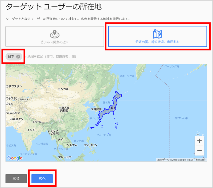
Task: Click 南シナ海 label on the map
Action: (79, 141)
